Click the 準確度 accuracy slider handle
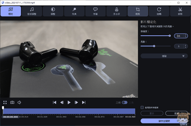The height and width of the screenshot is (126, 191). click(170, 36)
